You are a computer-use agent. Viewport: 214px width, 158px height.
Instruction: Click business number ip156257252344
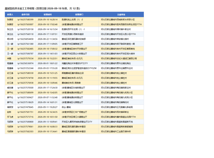tap(25, 68)
